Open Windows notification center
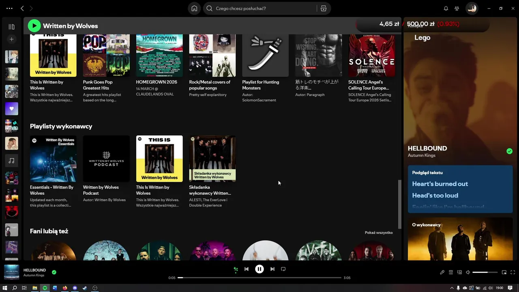The height and width of the screenshot is (292, 519). click(x=510, y=288)
